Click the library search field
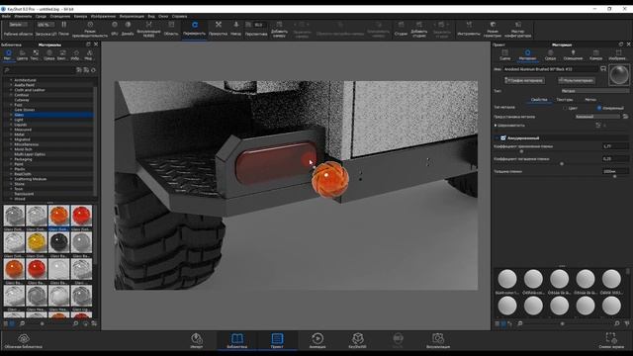Viewport: 633px width, 356px height. point(40,70)
